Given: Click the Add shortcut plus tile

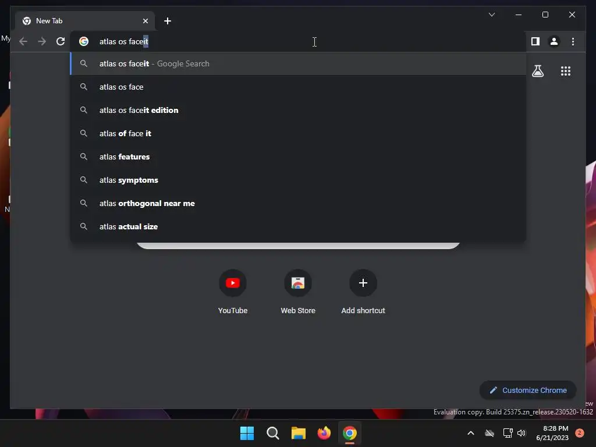Looking at the screenshot, I should 363,292.
